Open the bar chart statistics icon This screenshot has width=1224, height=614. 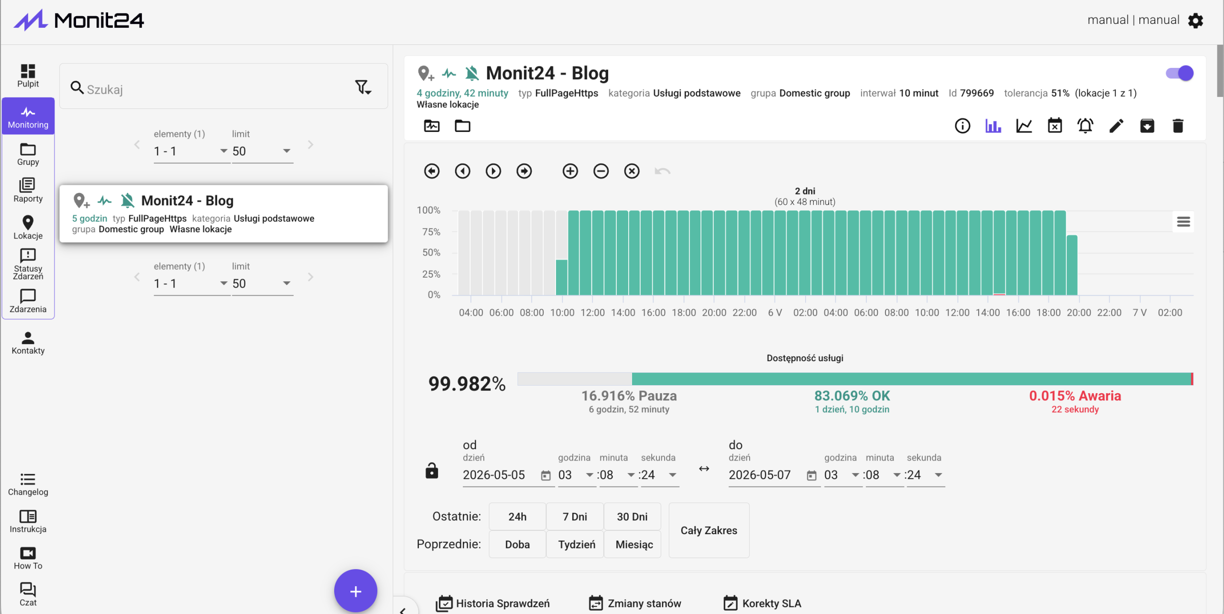tap(993, 126)
